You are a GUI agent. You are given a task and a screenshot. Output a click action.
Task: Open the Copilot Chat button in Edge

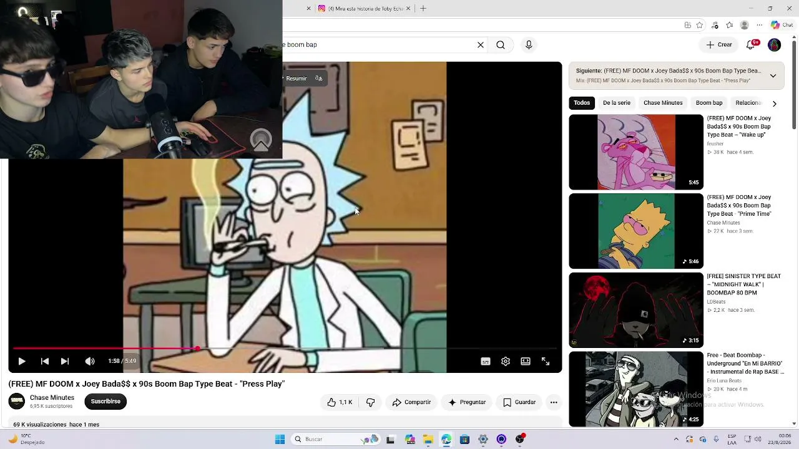782,26
